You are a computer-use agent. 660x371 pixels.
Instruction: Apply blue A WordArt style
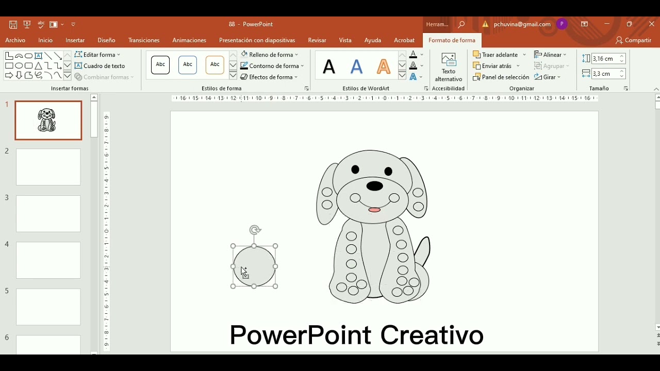point(357,66)
